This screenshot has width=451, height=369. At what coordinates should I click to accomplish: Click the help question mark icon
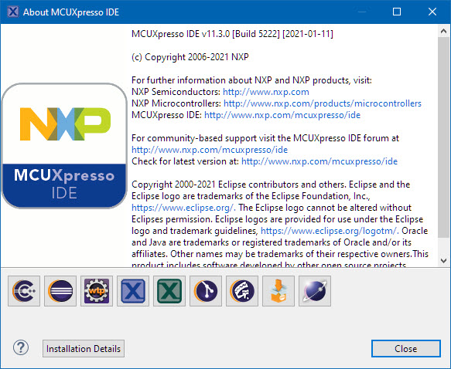[x=21, y=347]
